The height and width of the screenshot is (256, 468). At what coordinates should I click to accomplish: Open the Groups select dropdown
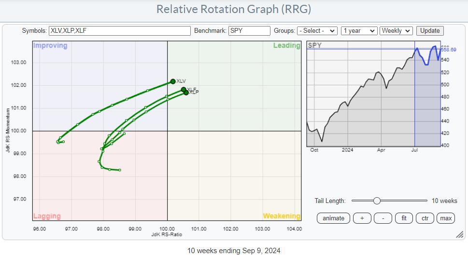click(317, 31)
